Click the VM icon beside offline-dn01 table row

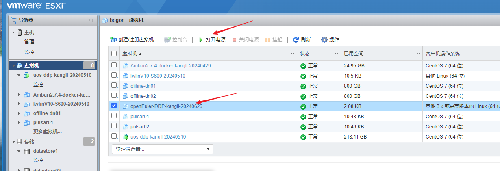point(126,86)
